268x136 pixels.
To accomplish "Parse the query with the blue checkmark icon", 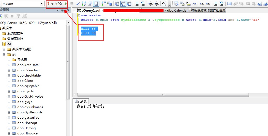I will pyautogui.click(x=78, y=4).
